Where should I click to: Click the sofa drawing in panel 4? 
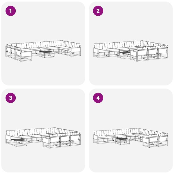point(130,137)
